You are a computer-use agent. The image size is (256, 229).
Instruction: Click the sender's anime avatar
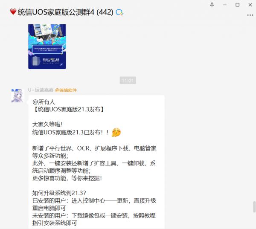17,96
